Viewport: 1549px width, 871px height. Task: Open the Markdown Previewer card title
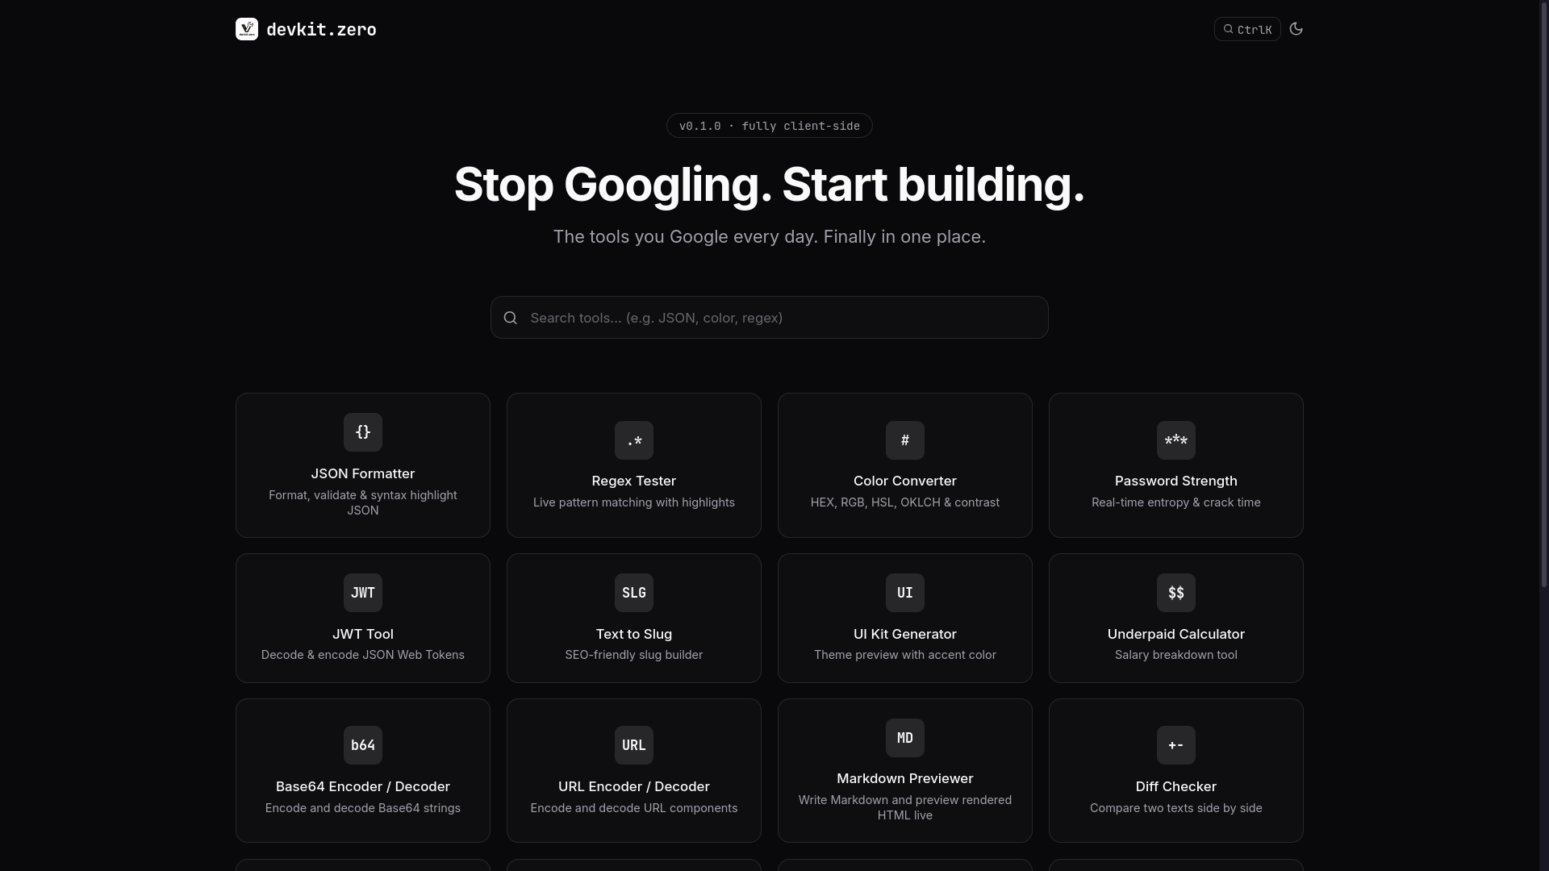905,778
